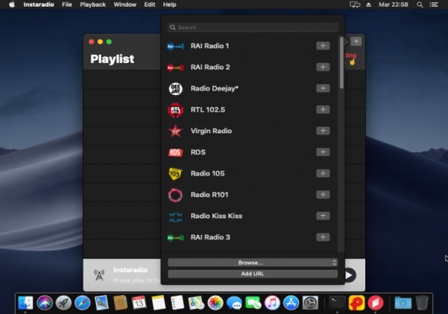Screen dimensions: 448x314
Task: Select the Virgin Radio station name
Action: point(211,131)
